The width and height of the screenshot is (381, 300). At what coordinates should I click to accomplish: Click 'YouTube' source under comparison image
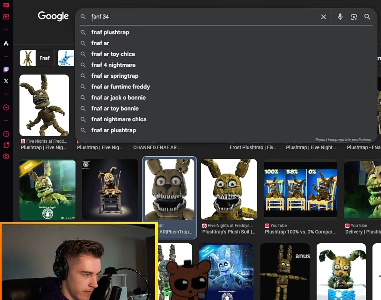(278, 225)
